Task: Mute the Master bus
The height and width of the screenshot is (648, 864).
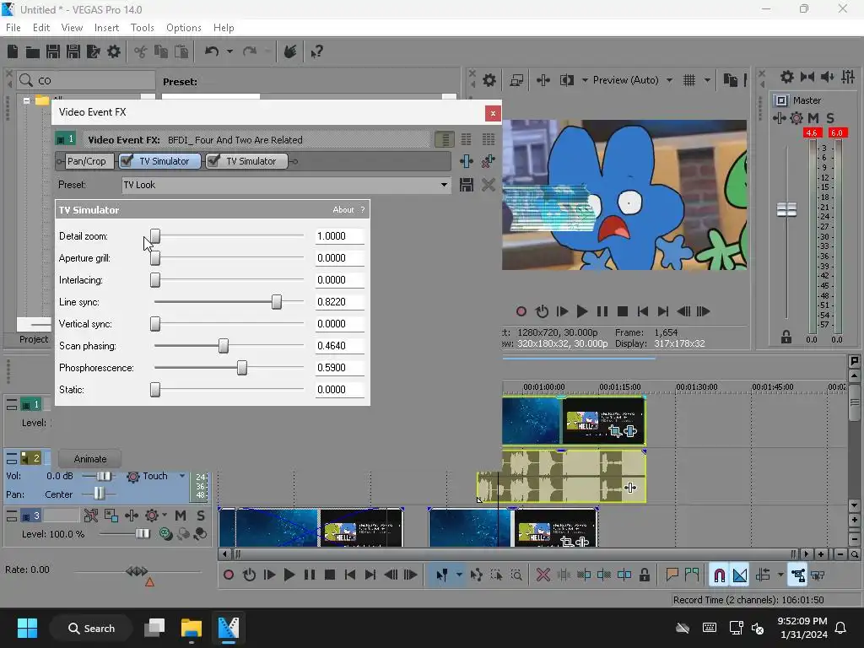Action: click(813, 118)
